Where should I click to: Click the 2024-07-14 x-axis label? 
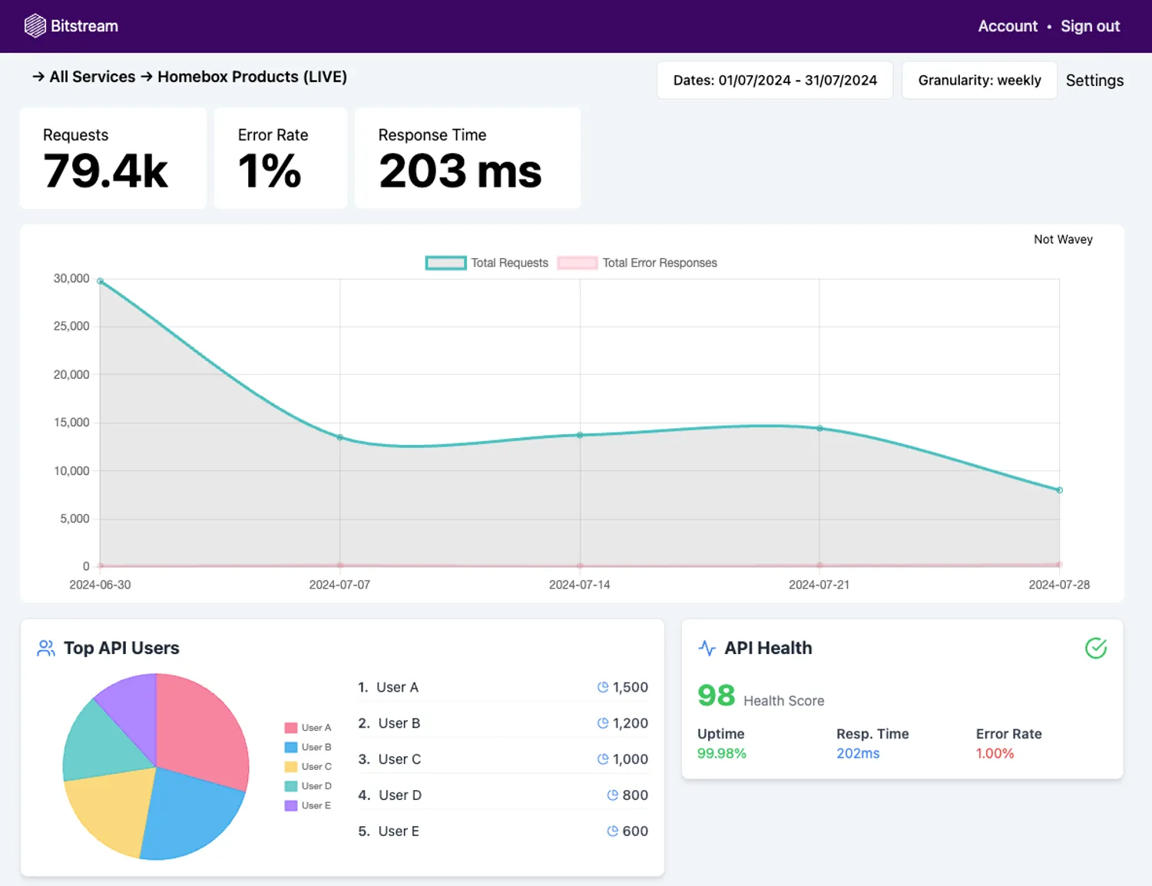coord(580,585)
